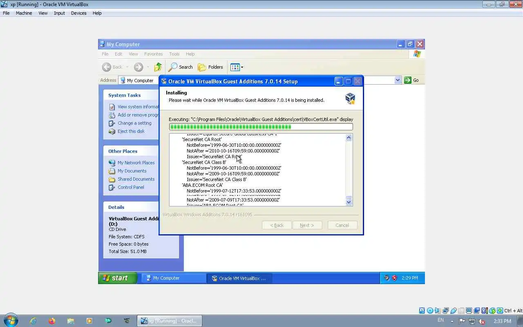
Task: Click My Computer button on XP taskbar
Action: tap(174, 278)
